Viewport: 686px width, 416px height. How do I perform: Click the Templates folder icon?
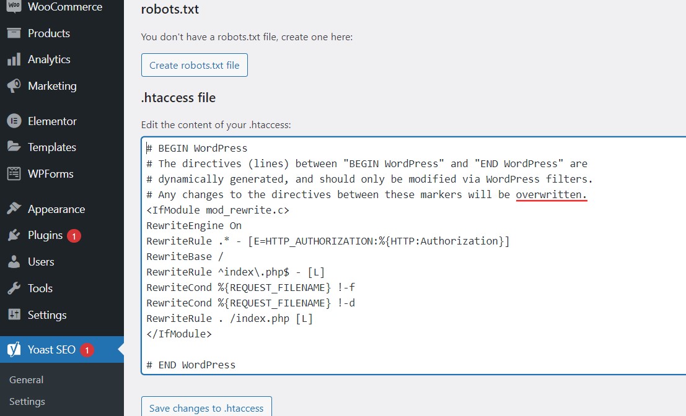tap(14, 147)
